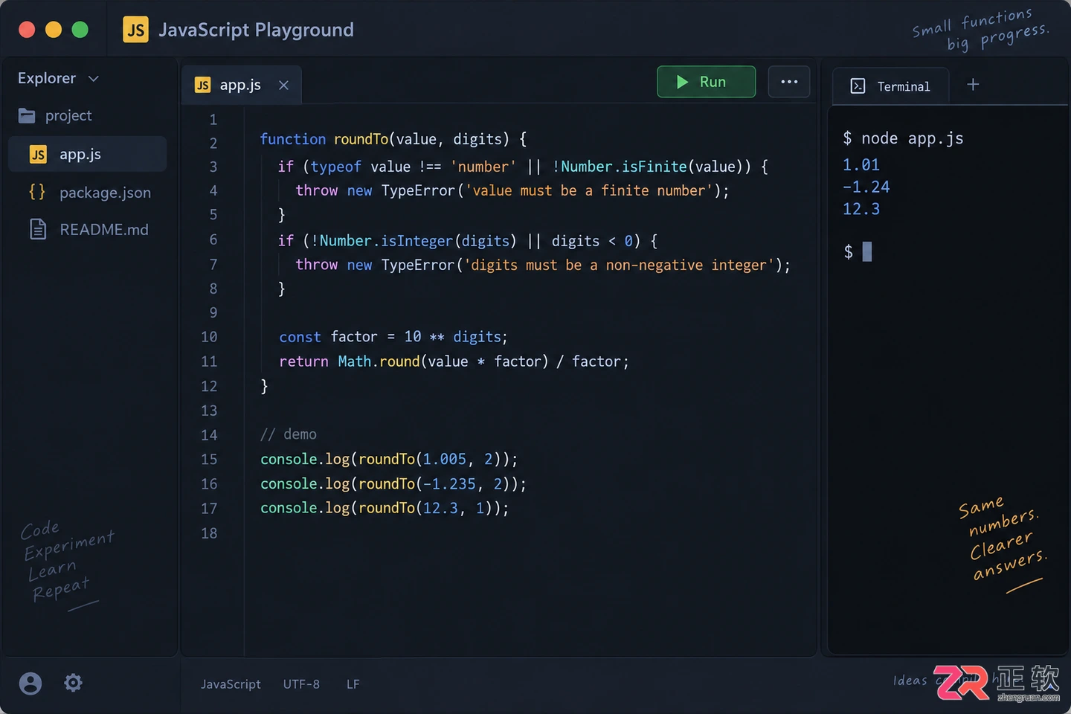
Task: Click the JavaScript language status entry
Action: click(231, 684)
